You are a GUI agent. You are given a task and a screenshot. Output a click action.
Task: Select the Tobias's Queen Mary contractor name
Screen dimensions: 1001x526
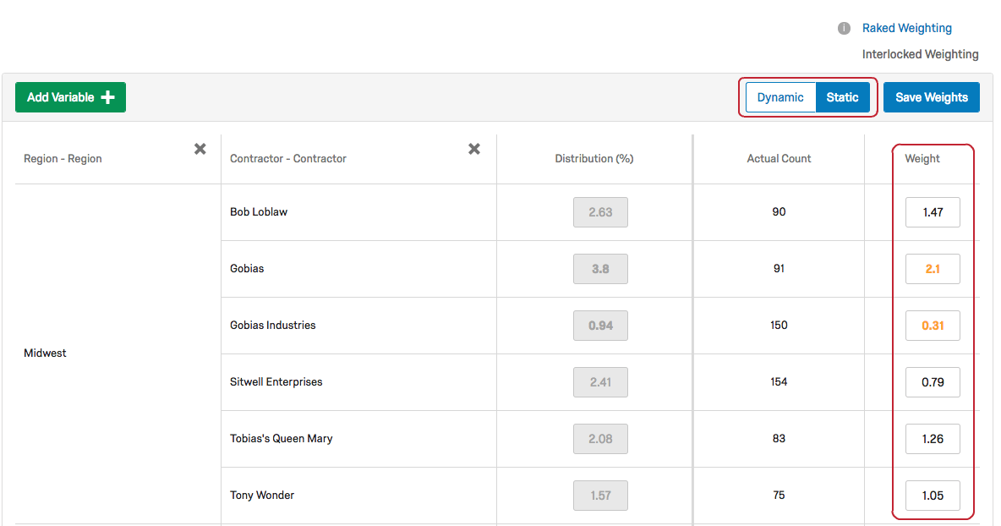point(281,439)
